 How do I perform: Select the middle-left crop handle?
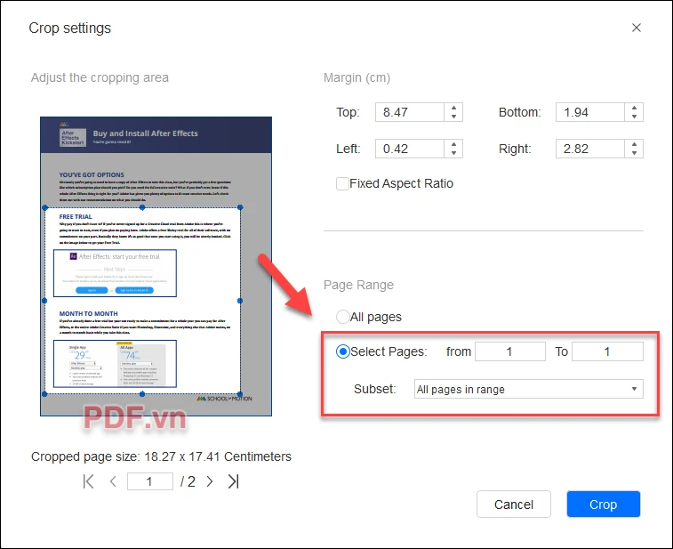[x=44, y=301]
